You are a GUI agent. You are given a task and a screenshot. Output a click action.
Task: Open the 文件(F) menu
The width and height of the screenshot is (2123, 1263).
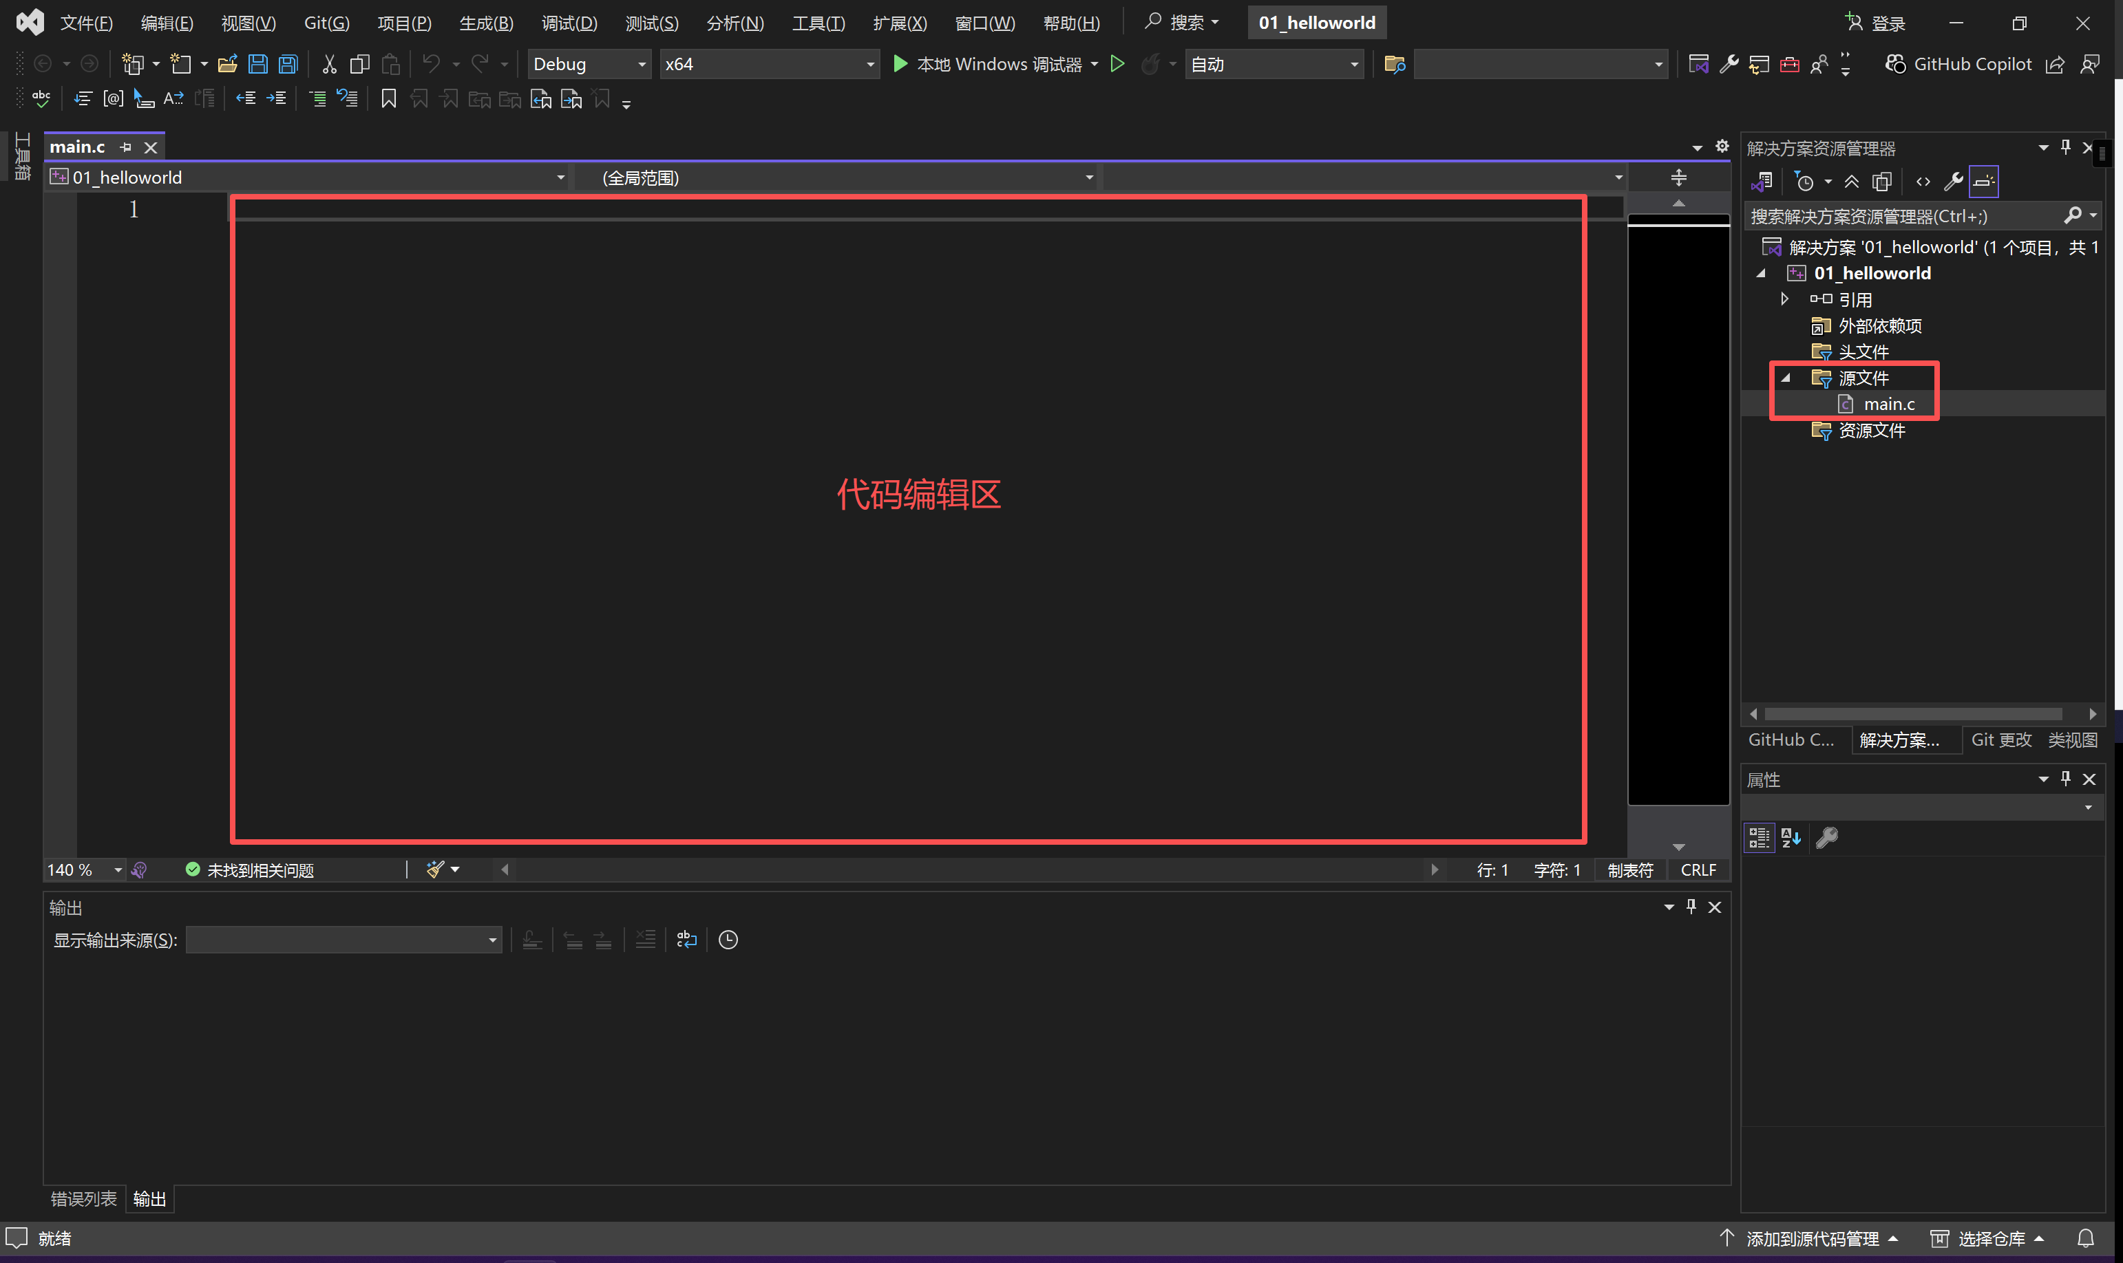tap(86, 23)
